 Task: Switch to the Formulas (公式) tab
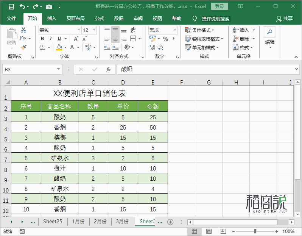coord(100,19)
